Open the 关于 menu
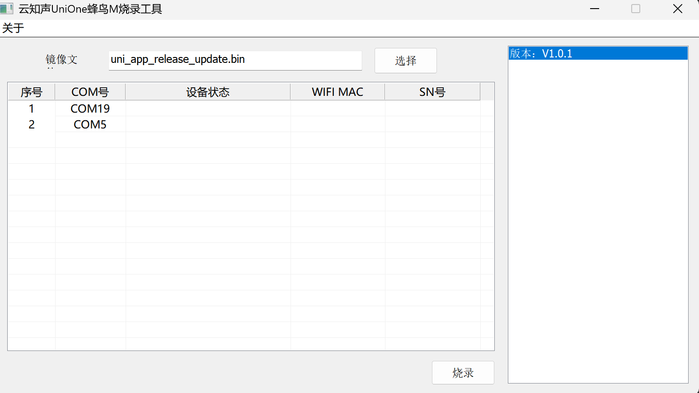 pos(13,28)
